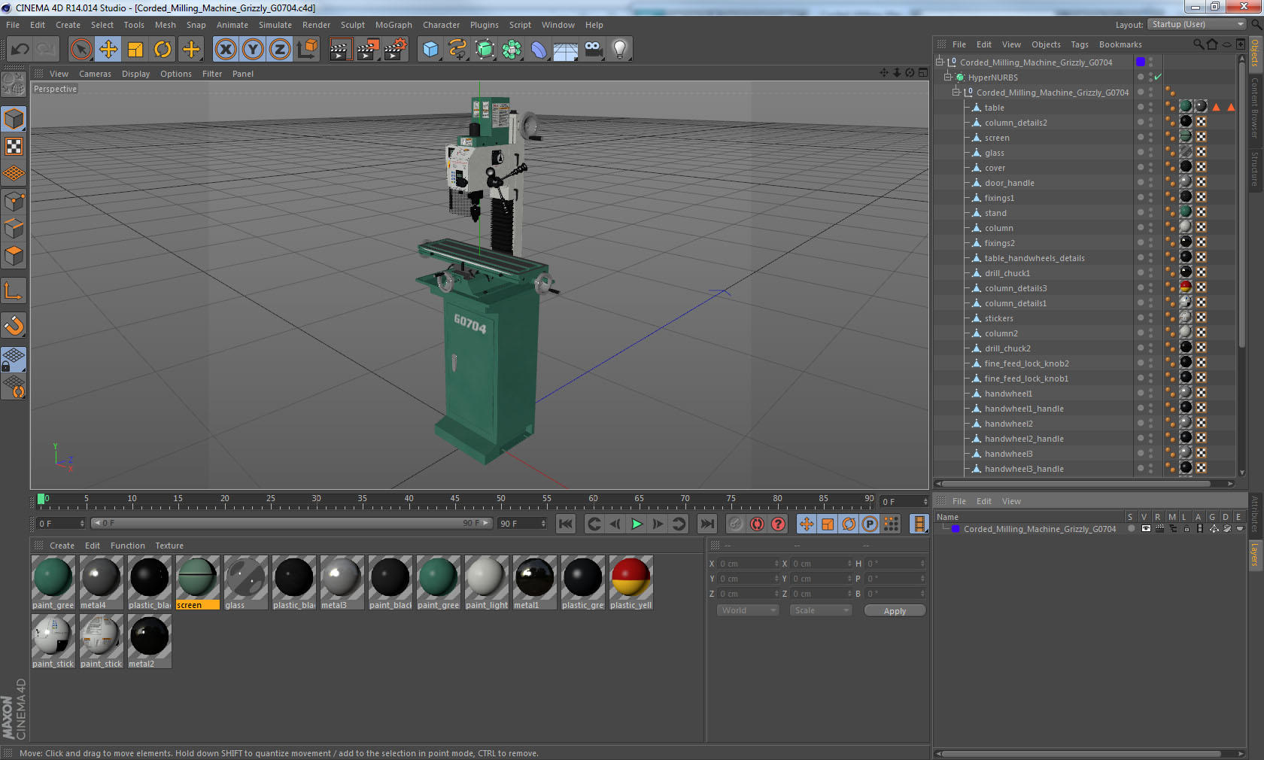Collapse the top Corded_Milling_Machine root node
Viewport: 1264px width, 760px height.
940,62
